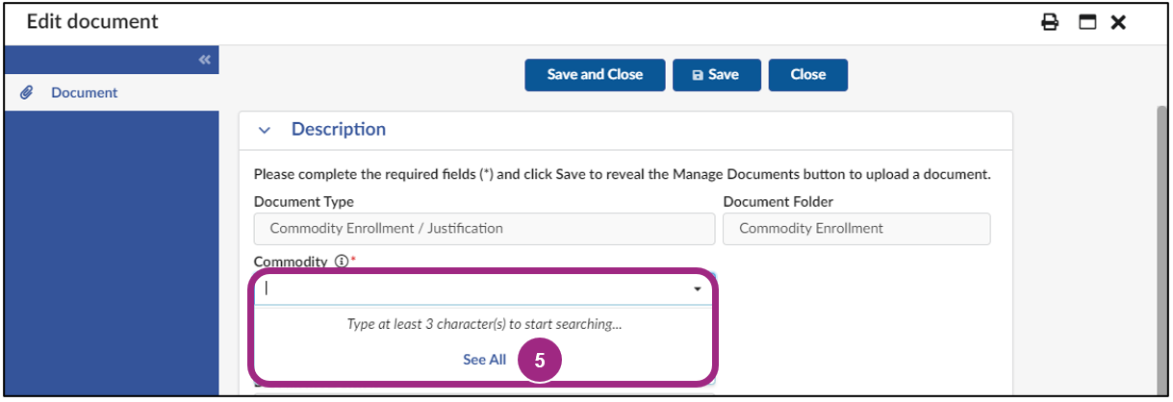This screenshot has height=402, width=1173.
Task: Click the Document Type field
Action: click(484, 229)
